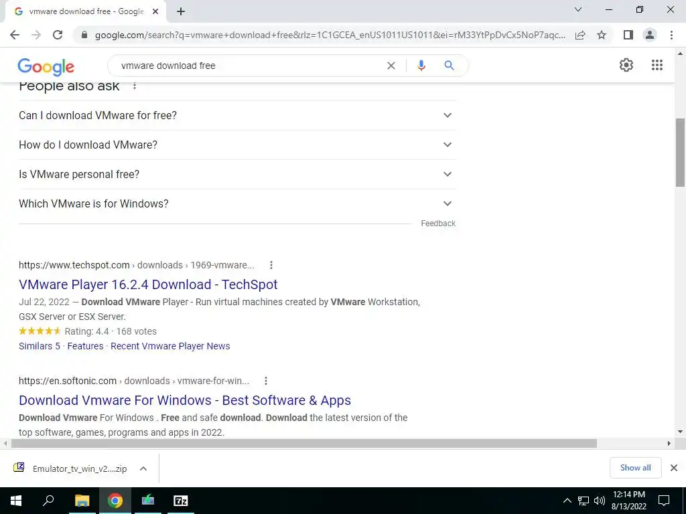Clear the search query with X
This screenshot has width=686, height=514.
coord(391,66)
